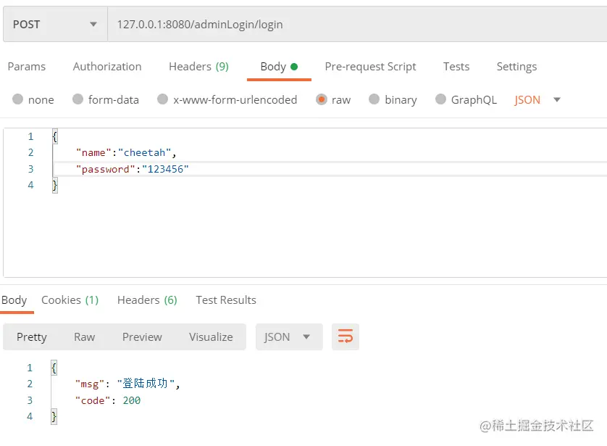Click the "password":"123456" line
The height and width of the screenshot is (446, 607).
click(x=133, y=169)
